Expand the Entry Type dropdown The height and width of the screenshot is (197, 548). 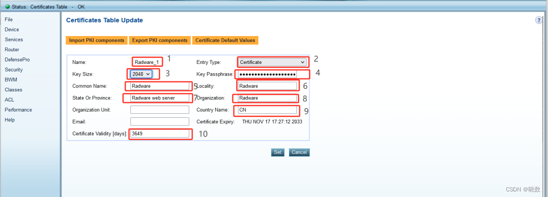pos(272,62)
